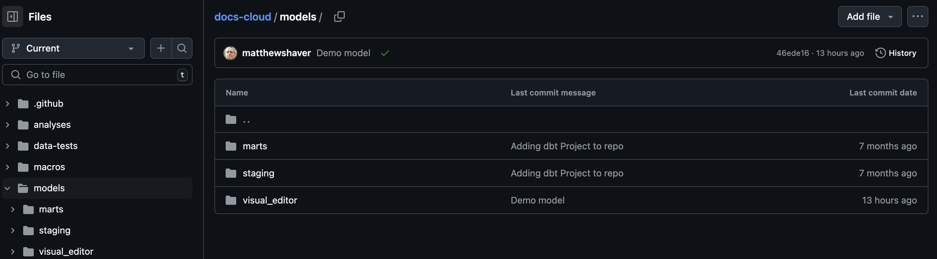The height and width of the screenshot is (259, 937).
Task: Click the Demo model commit message
Action: (343, 53)
